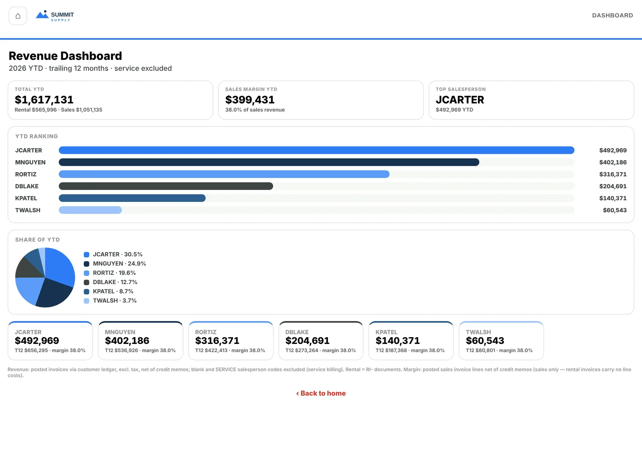Image resolution: width=642 pixels, height=468 pixels.
Task: Click the RORTIZ legend swatch
Action: 86,273
